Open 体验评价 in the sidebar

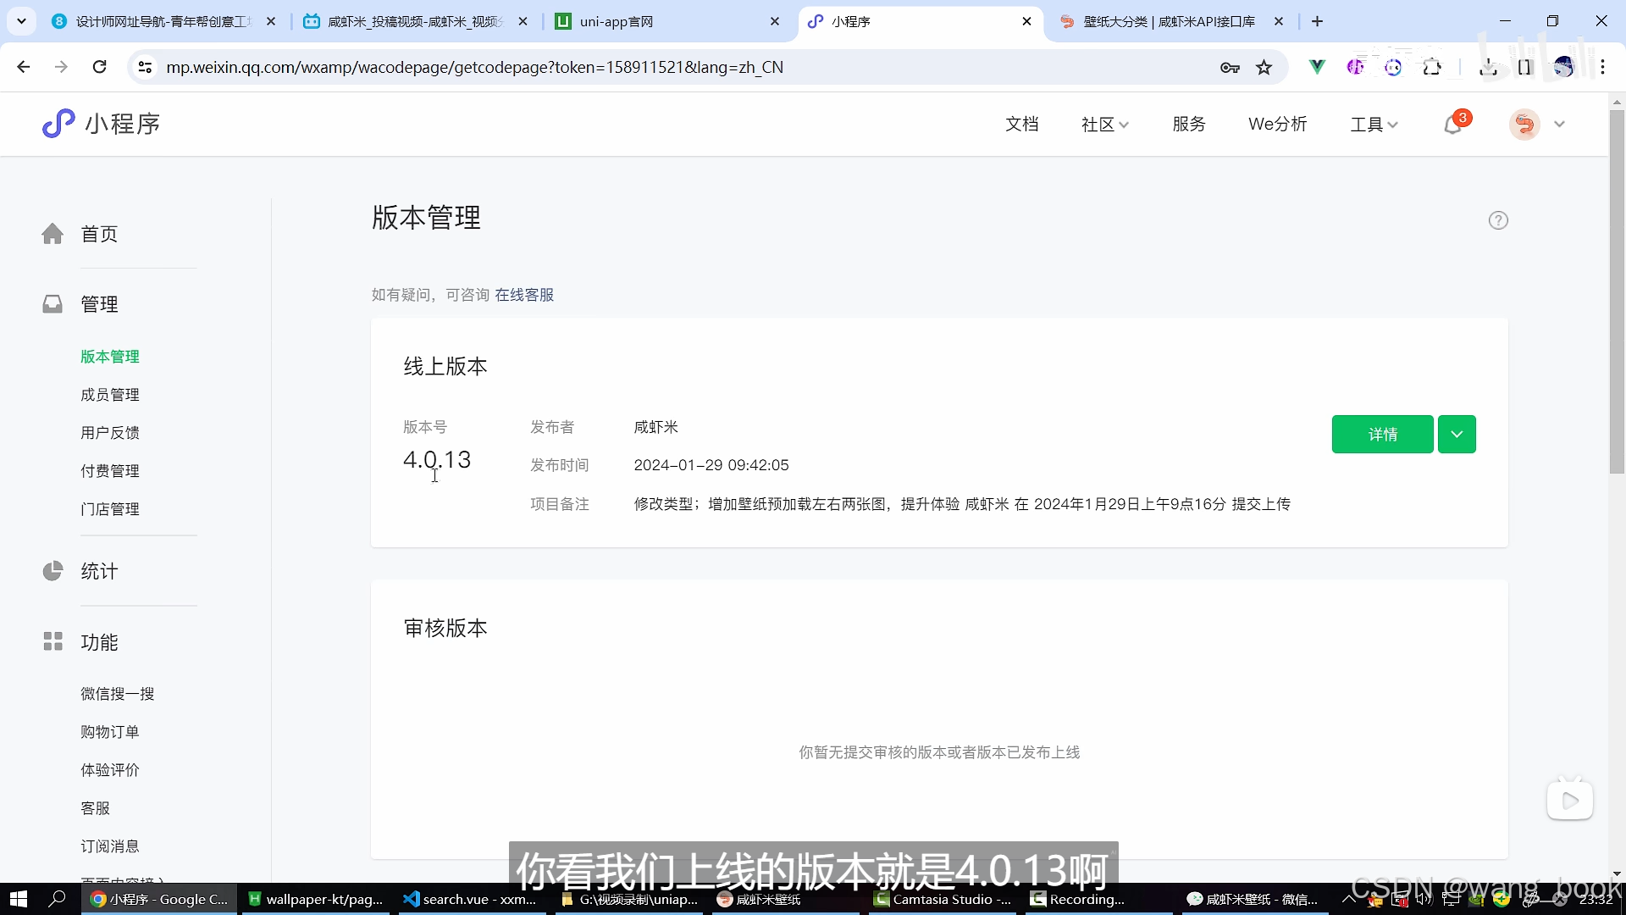click(x=110, y=770)
